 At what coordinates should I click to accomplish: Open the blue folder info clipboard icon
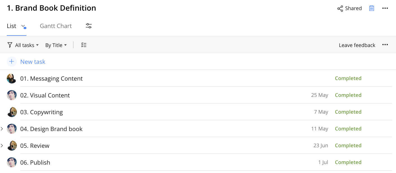pyautogui.click(x=372, y=8)
